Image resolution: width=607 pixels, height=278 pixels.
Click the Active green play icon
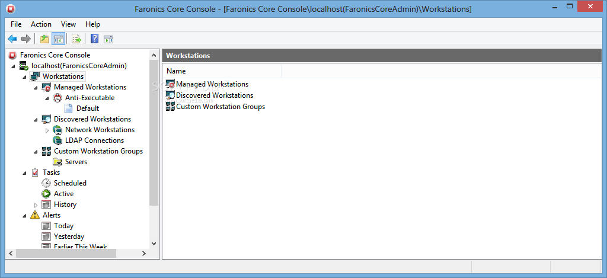point(46,194)
